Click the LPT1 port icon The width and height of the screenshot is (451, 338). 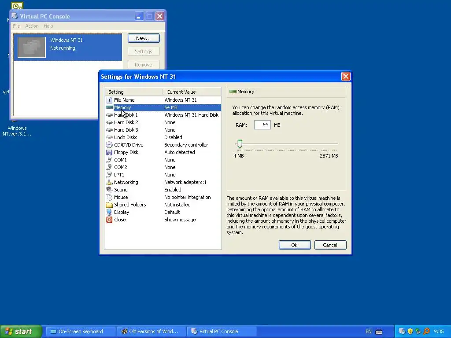point(109,175)
